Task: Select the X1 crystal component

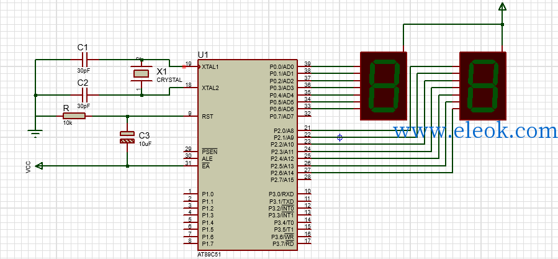Action: (x=142, y=73)
